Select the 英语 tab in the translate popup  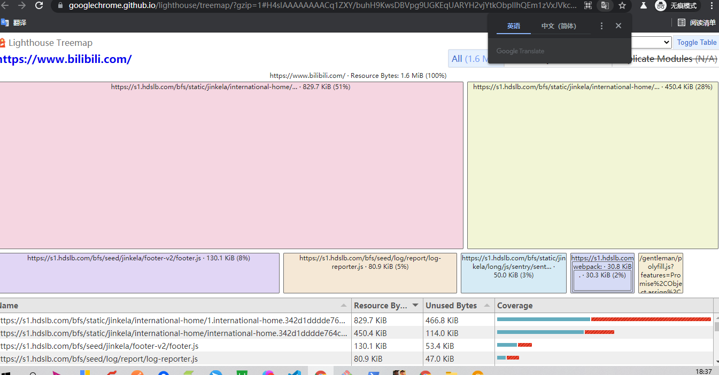[x=514, y=26]
